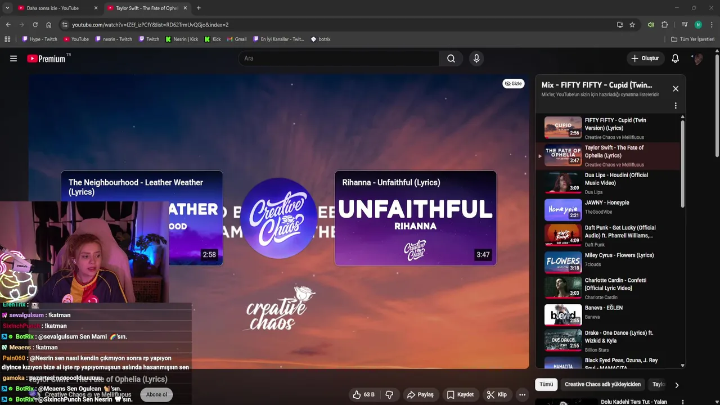Open the YouTube account avatar menu
Viewport: 720px width, 405px height.
(x=697, y=58)
